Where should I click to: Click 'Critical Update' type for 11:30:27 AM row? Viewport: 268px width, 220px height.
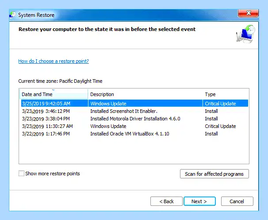coord(221,126)
